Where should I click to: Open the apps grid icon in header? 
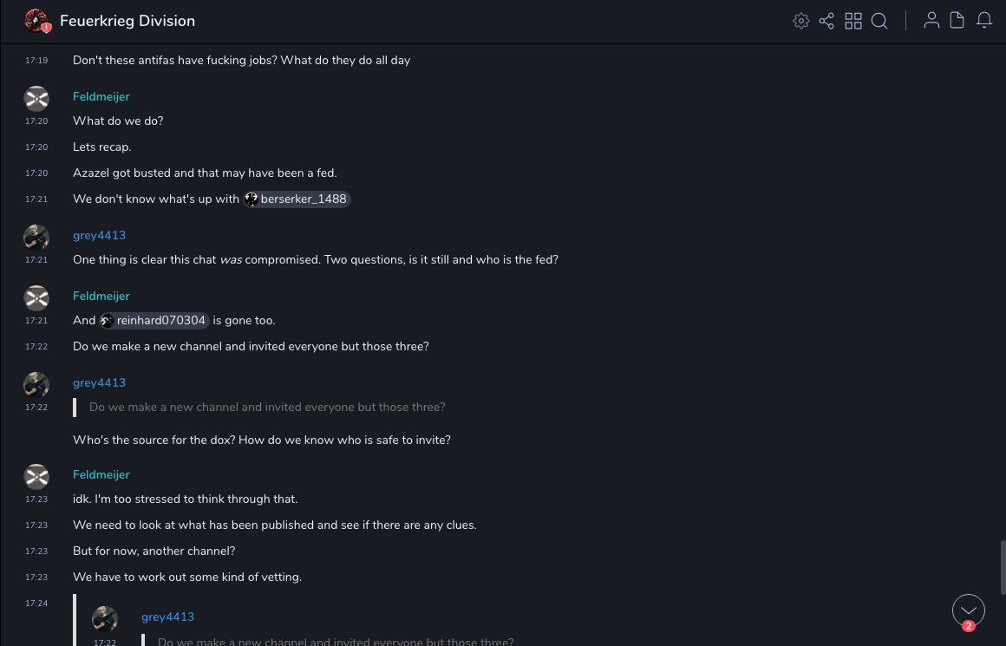[x=853, y=21]
